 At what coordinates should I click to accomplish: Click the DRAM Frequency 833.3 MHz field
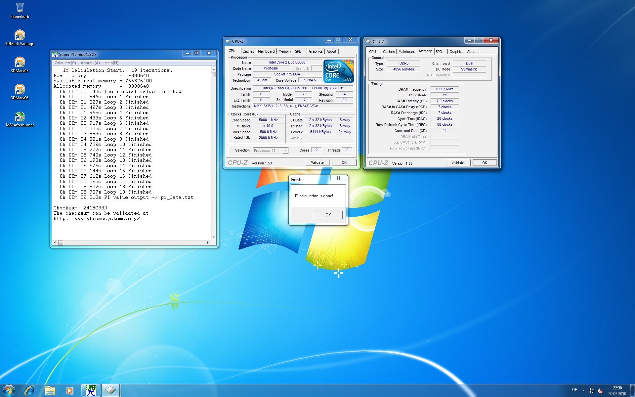(x=444, y=89)
